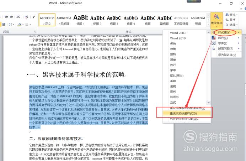Select the Word 2010 style set
The image size is (246, 161).
click(185, 38)
